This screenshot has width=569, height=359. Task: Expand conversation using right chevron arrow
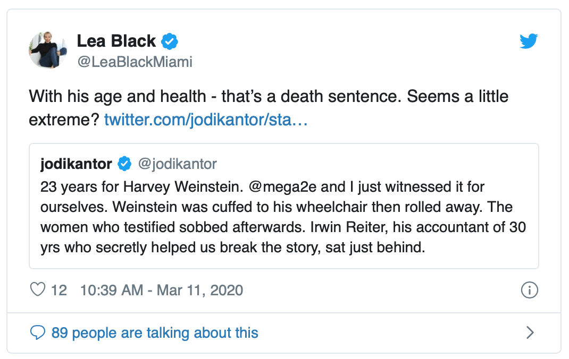point(529,333)
